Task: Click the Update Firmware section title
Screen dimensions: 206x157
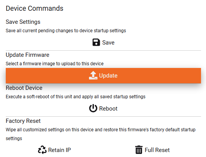Action: coord(28,55)
